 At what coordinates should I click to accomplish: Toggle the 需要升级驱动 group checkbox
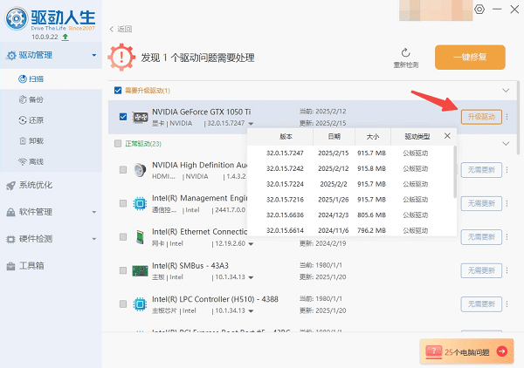click(x=119, y=91)
